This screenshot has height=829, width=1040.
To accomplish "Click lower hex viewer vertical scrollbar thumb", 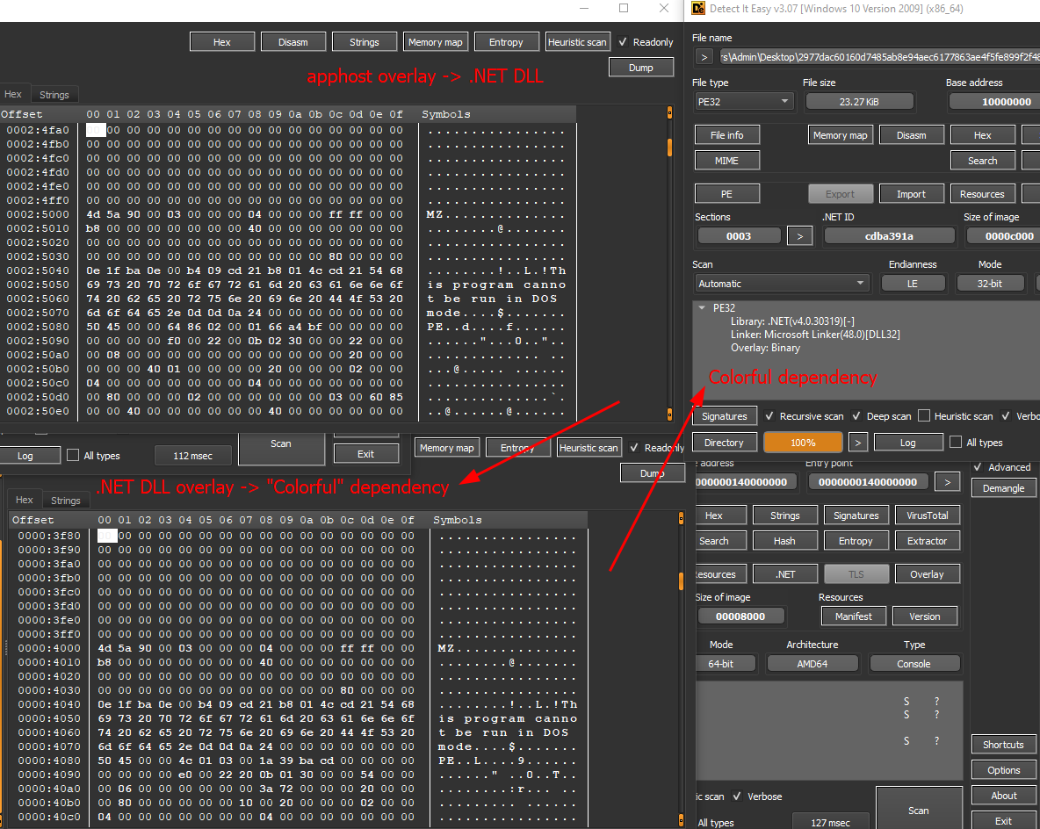I will pyautogui.click(x=681, y=581).
